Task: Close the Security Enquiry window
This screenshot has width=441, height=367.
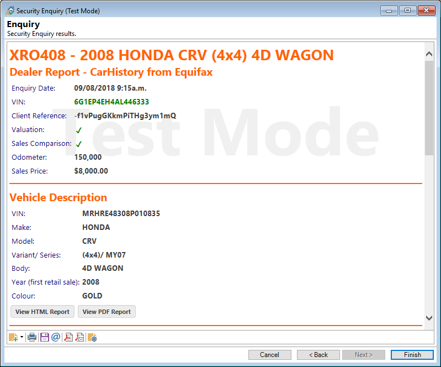Action: 427,11
